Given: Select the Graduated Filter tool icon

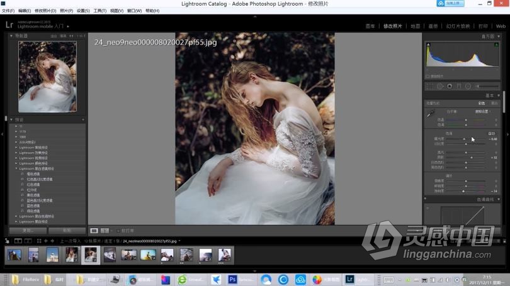Looking at the screenshot, I should (x=459, y=86).
